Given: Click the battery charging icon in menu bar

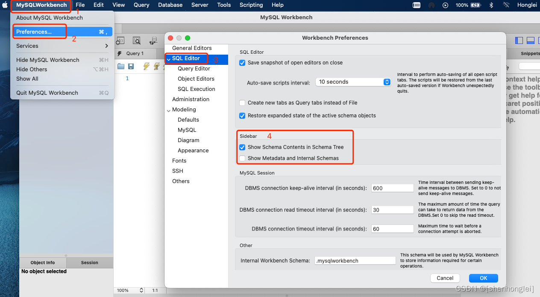Looking at the screenshot, I should click(x=476, y=5).
